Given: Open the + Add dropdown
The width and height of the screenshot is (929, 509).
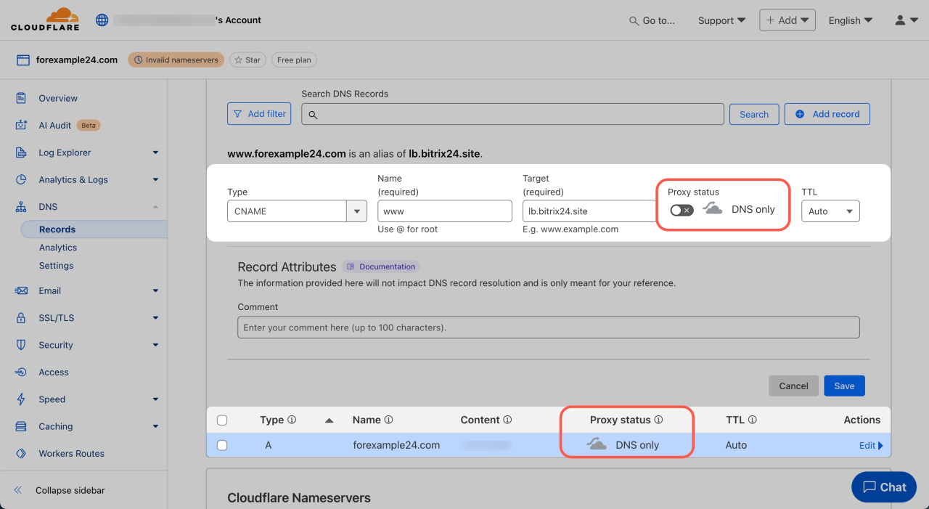Looking at the screenshot, I should [787, 20].
